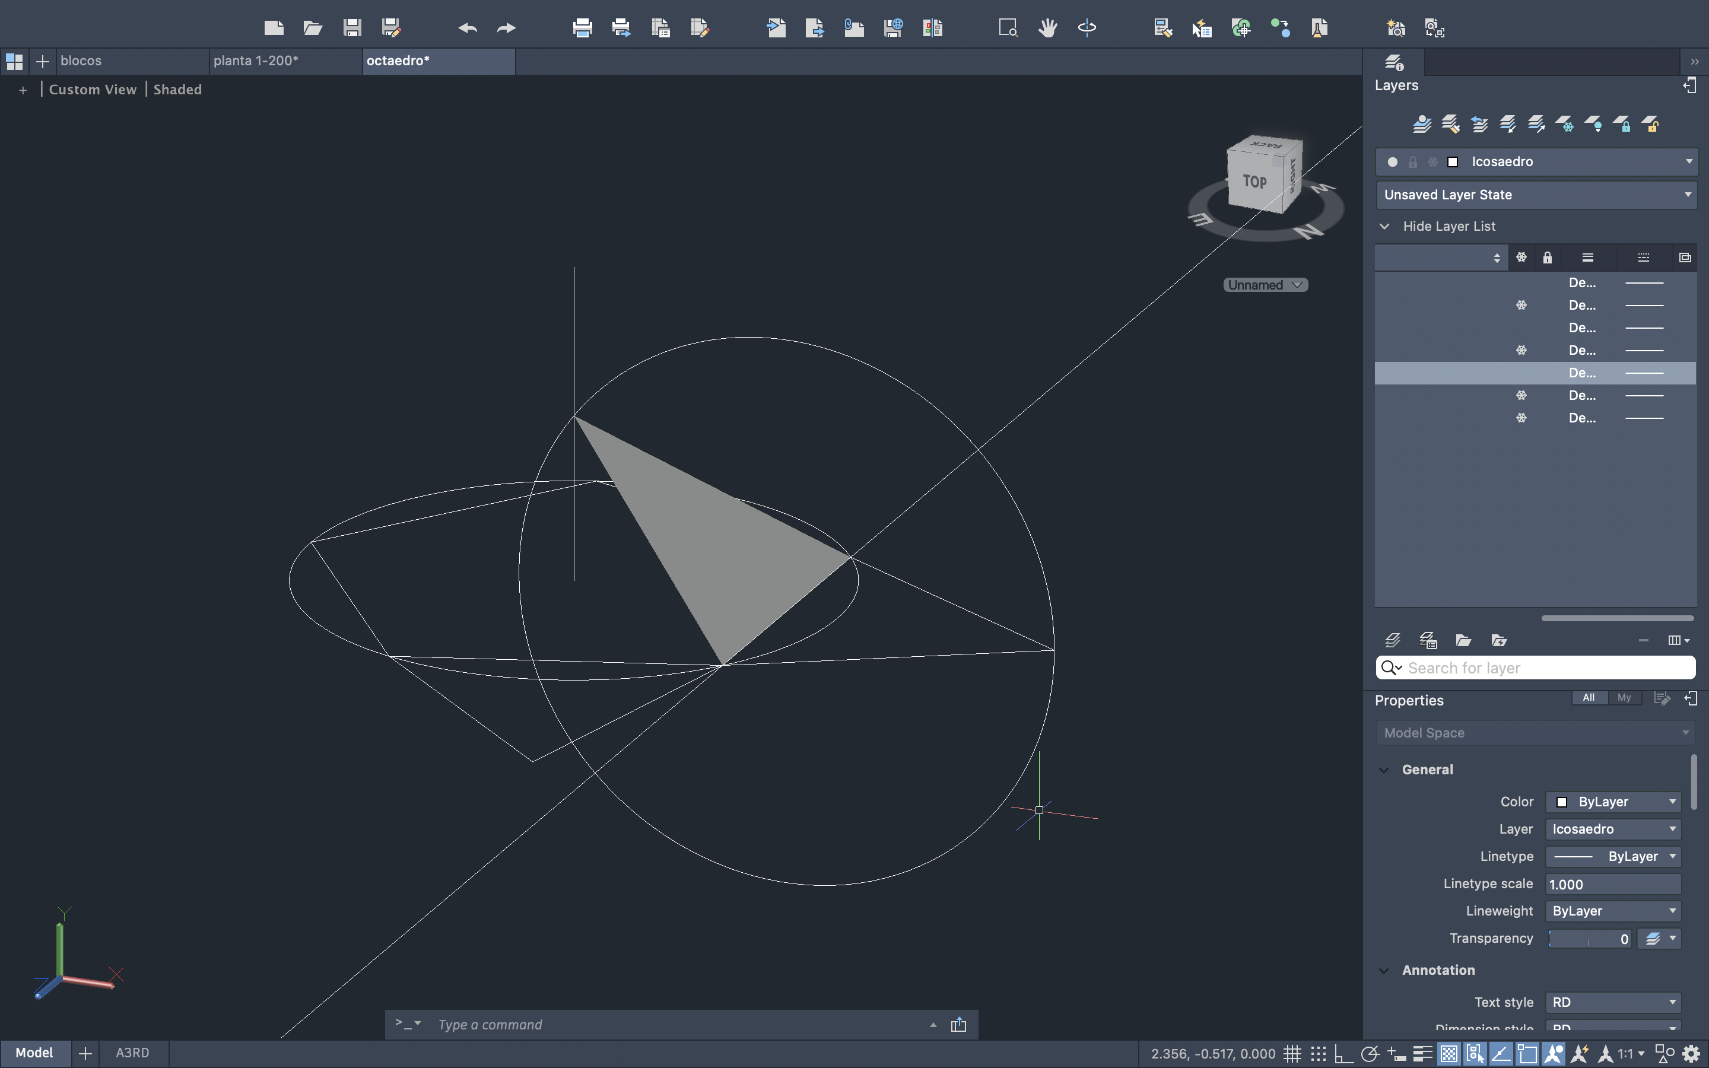1709x1068 pixels.
Task: Toggle grid display in status bar
Action: 1292,1053
